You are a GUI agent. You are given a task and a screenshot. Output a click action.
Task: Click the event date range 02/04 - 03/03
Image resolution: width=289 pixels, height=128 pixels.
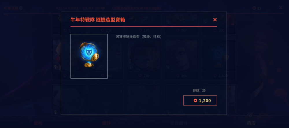(x=81, y=8)
